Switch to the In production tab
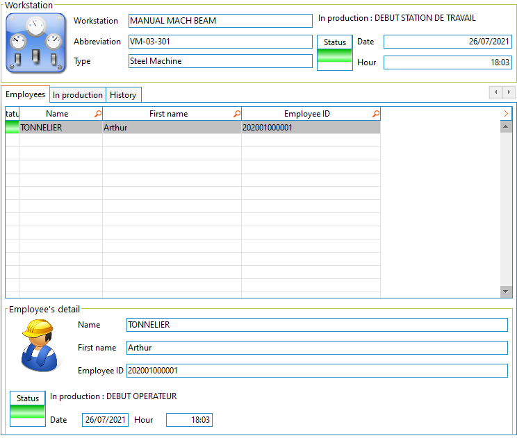The width and height of the screenshot is (517, 438). click(x=78, y=95)
